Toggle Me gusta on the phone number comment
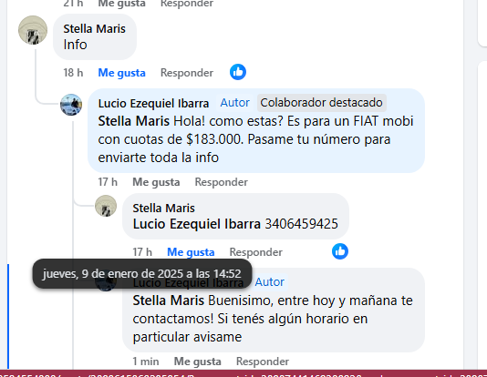The width and height of the screenshot is (487, 377). (191, 252)
